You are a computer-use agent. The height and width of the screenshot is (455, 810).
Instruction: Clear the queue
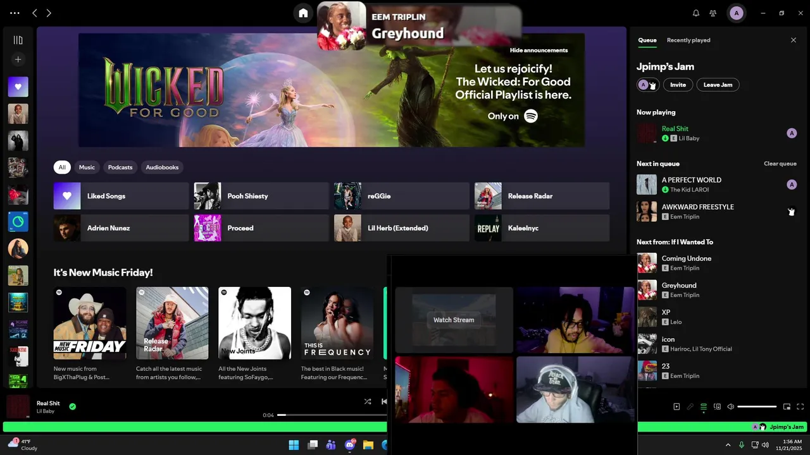coord(780,164)
